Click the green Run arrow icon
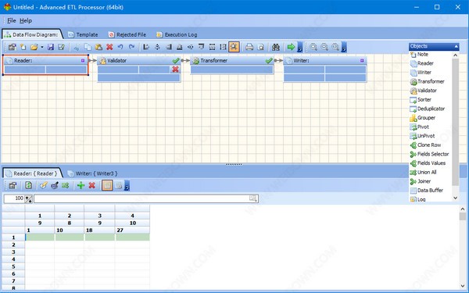 tap(291, 47)
